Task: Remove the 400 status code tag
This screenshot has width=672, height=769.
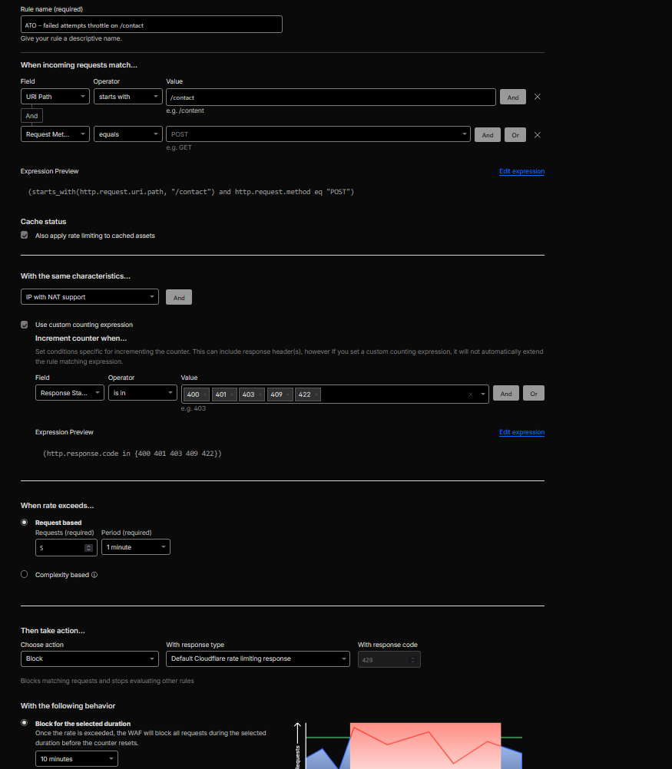Action: tap(206, 394)
